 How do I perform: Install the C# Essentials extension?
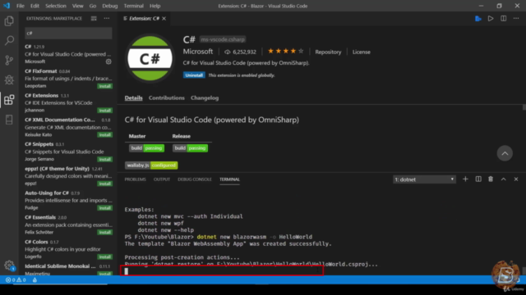pyautogui.click(x=105, y=233)
